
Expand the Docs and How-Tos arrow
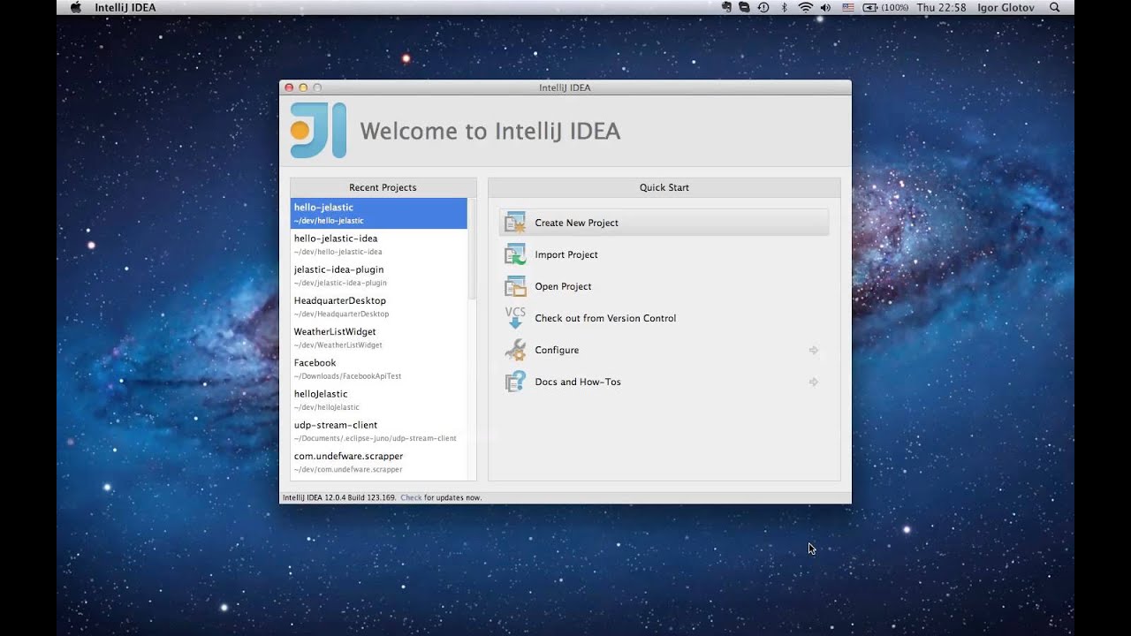pyautogui.click(x=814, y=382)
